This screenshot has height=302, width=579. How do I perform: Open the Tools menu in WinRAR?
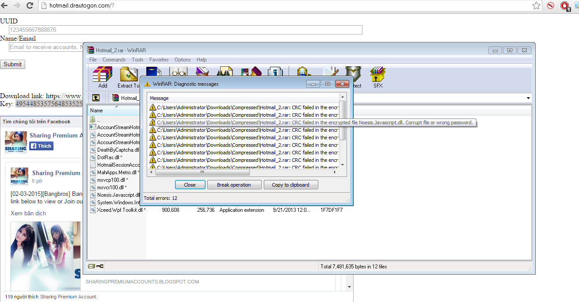click(137, 60)
